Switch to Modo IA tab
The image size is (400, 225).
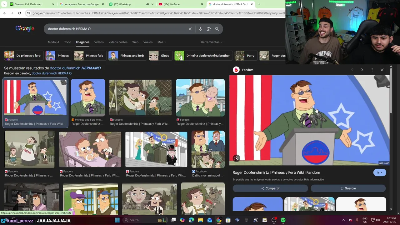coord(53,42)
